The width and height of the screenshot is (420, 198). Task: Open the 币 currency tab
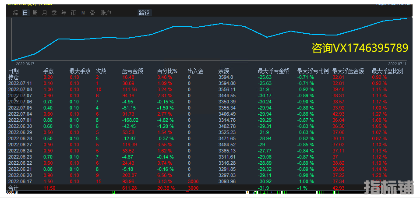click(x=73, y=13)
